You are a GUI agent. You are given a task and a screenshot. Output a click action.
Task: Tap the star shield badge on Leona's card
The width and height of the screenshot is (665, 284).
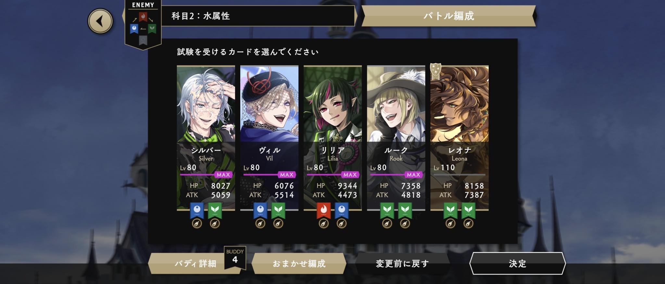pyautogui.click(x=435, y=70)
